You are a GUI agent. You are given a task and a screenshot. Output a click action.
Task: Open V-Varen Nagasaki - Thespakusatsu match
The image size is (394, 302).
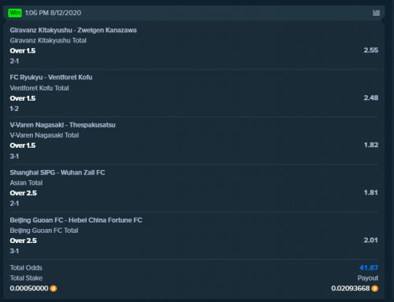tap(62, 125)
